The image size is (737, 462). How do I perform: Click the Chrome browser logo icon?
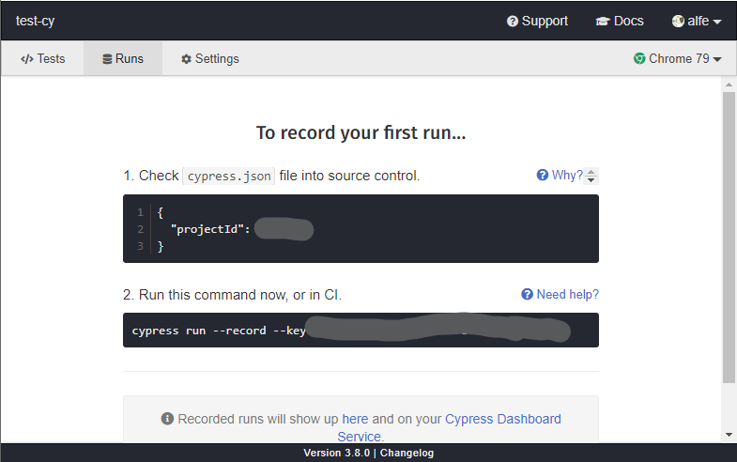tap(639, 59)
